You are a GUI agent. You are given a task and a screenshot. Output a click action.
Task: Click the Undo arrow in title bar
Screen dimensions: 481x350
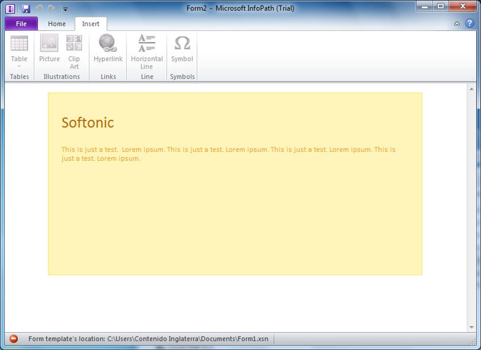pos(39,9)
